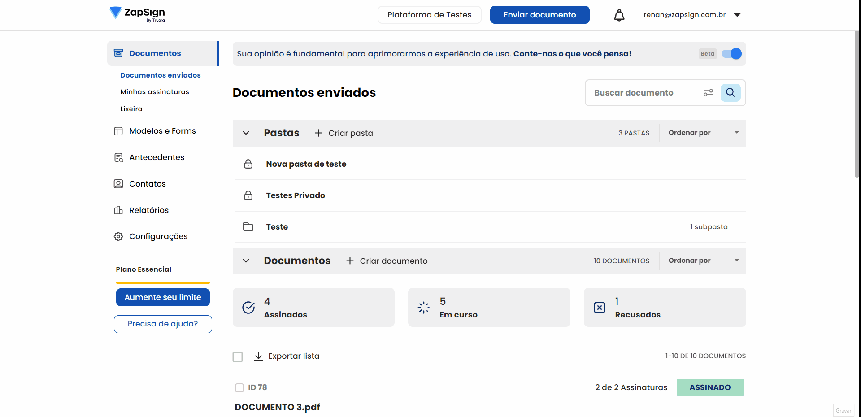Open Ordenar por dropdown for Pastas
The width and height of the screenshot is (861, 417).
pyautogui.click(x=703, y=133)
